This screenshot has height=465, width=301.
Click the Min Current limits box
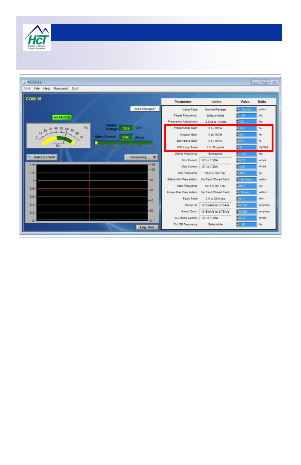click(215, 160)
